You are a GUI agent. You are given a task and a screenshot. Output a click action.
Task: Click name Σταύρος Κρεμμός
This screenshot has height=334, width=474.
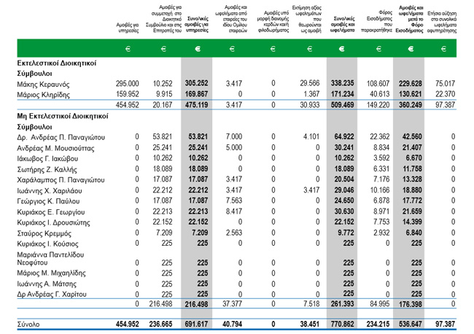click(x=44, y=233)
